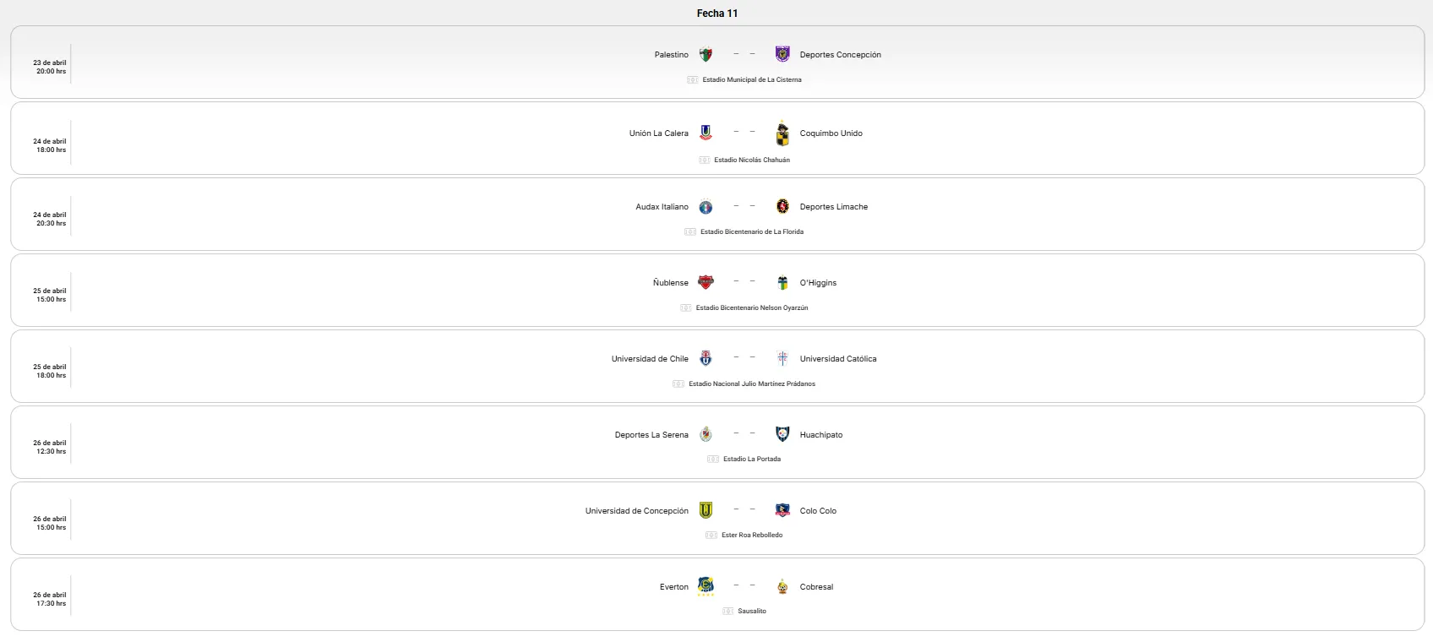Open the Unión La Calera team link
Viewport: 1433px width, 642px height.
658,133
